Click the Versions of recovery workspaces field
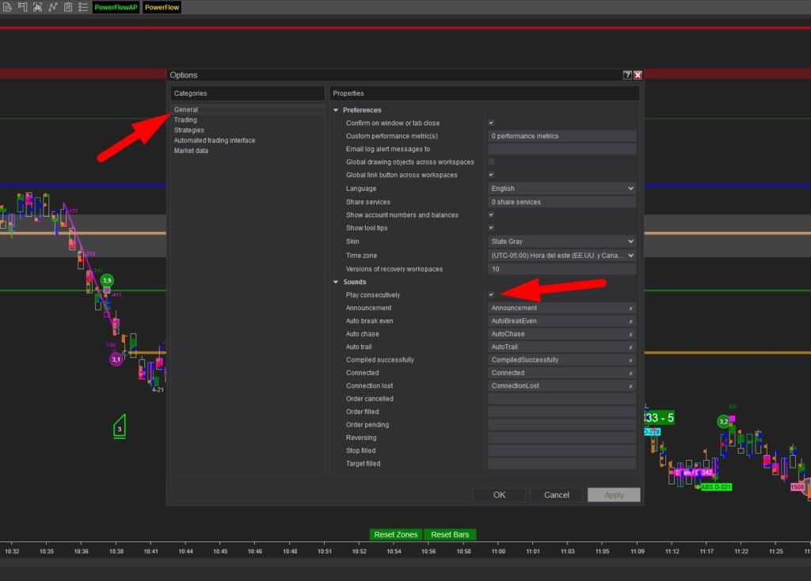The height and width of the screenshot is (581, 811). click(x=562, y=268)
